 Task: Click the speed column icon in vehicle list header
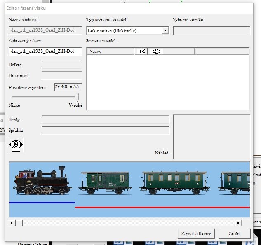point(143,51)
